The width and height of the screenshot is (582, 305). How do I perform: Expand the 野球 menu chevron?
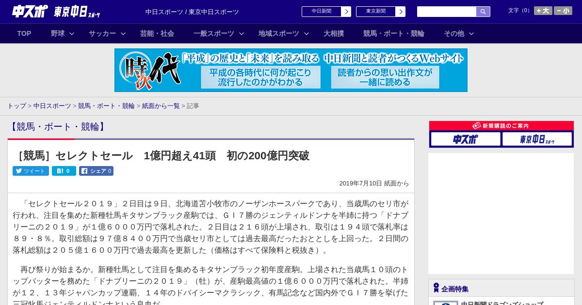72,33
